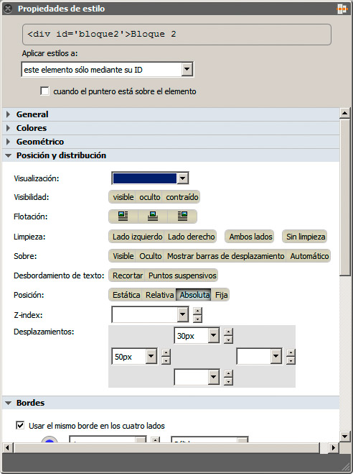Viewport: 353px width, 474px height.
Task: Select float left icon in Flotación
Action: click(123, 217)
